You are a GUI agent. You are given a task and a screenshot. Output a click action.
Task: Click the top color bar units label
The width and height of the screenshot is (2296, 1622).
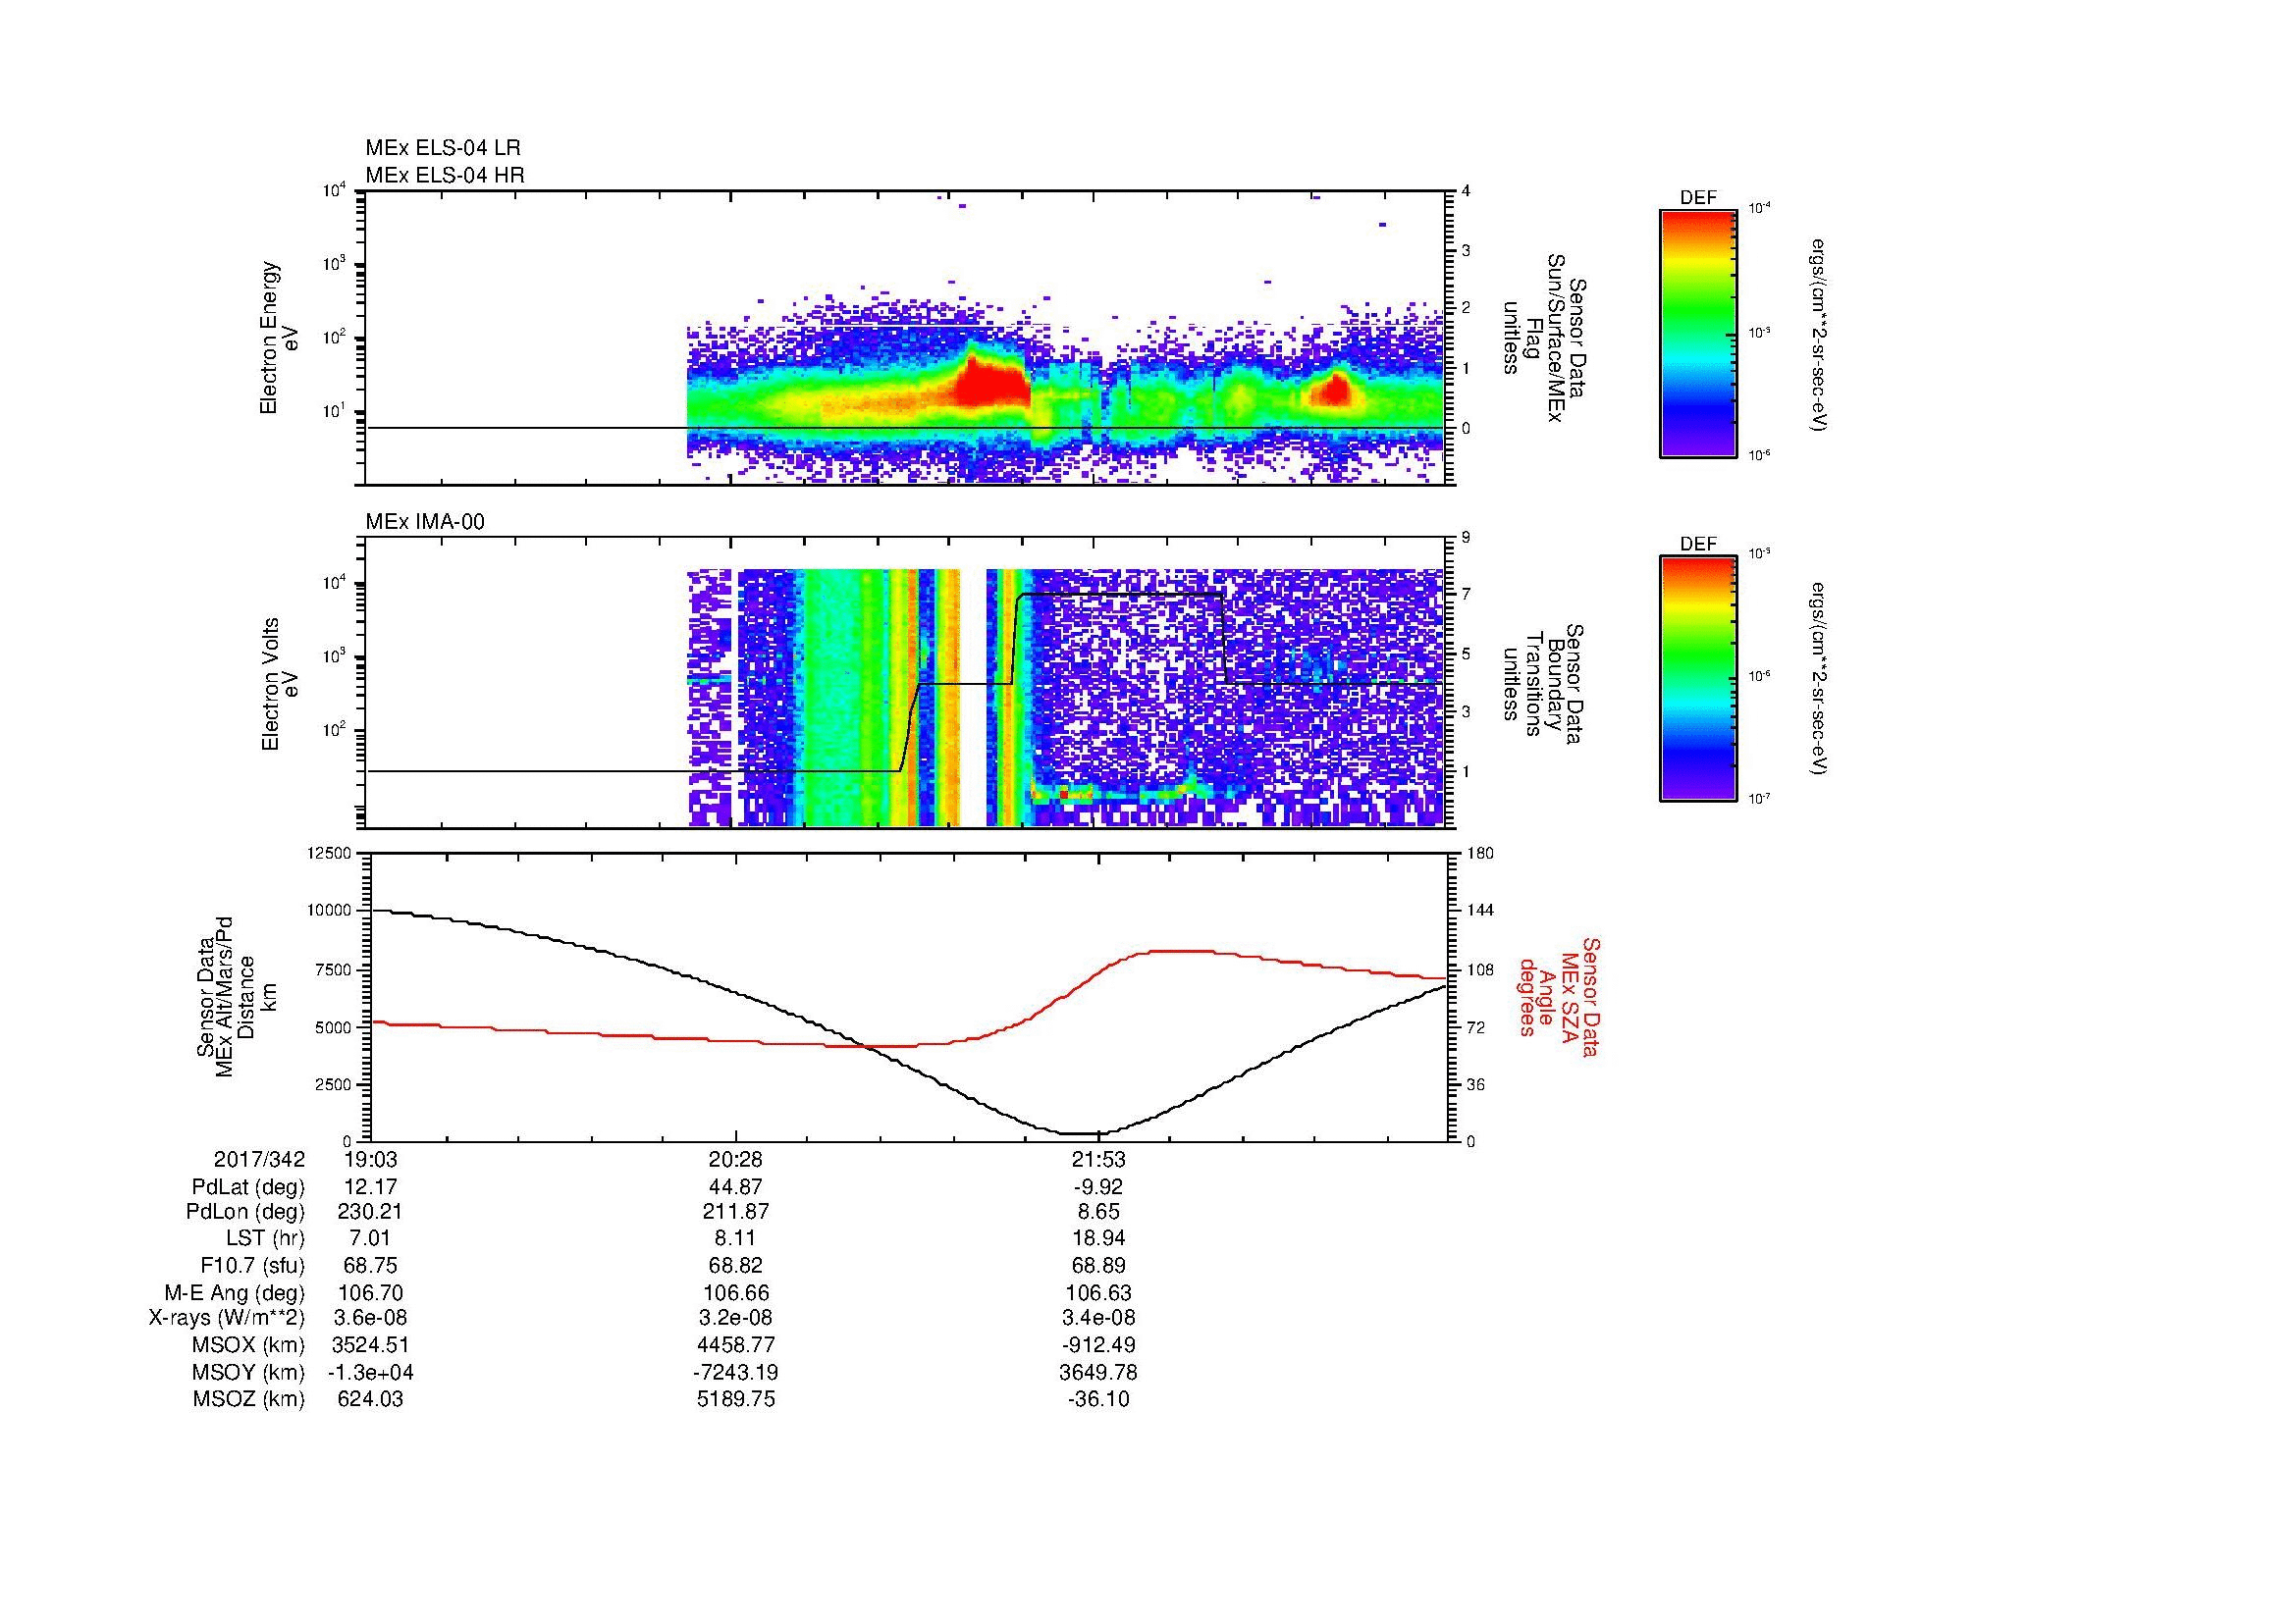(1820, 335)
